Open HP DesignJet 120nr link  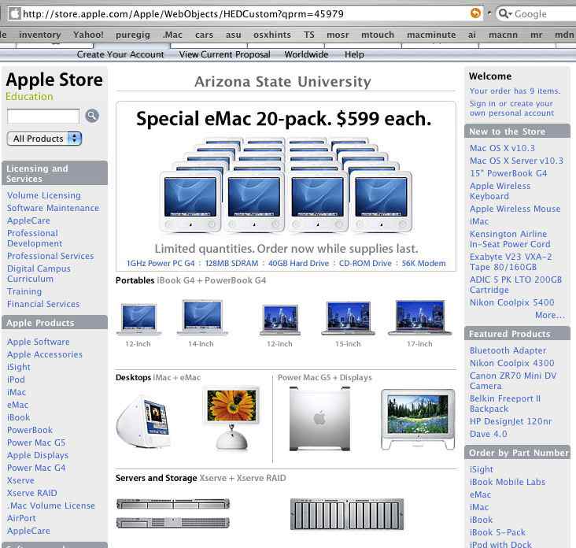[511, 421]
